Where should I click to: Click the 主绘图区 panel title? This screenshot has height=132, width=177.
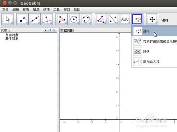tap(67, 31)
